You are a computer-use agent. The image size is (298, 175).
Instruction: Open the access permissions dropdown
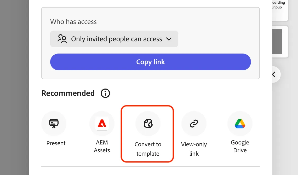(x=114, y=39)
